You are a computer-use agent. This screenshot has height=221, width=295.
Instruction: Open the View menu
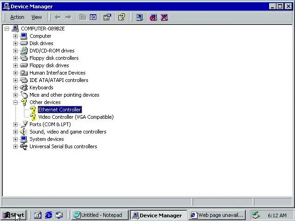[x=36, y=17]
